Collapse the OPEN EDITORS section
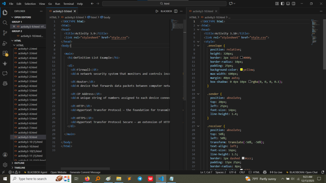Image resolution: width=326 pixels, height=183 pixels. tap(23, 17)
